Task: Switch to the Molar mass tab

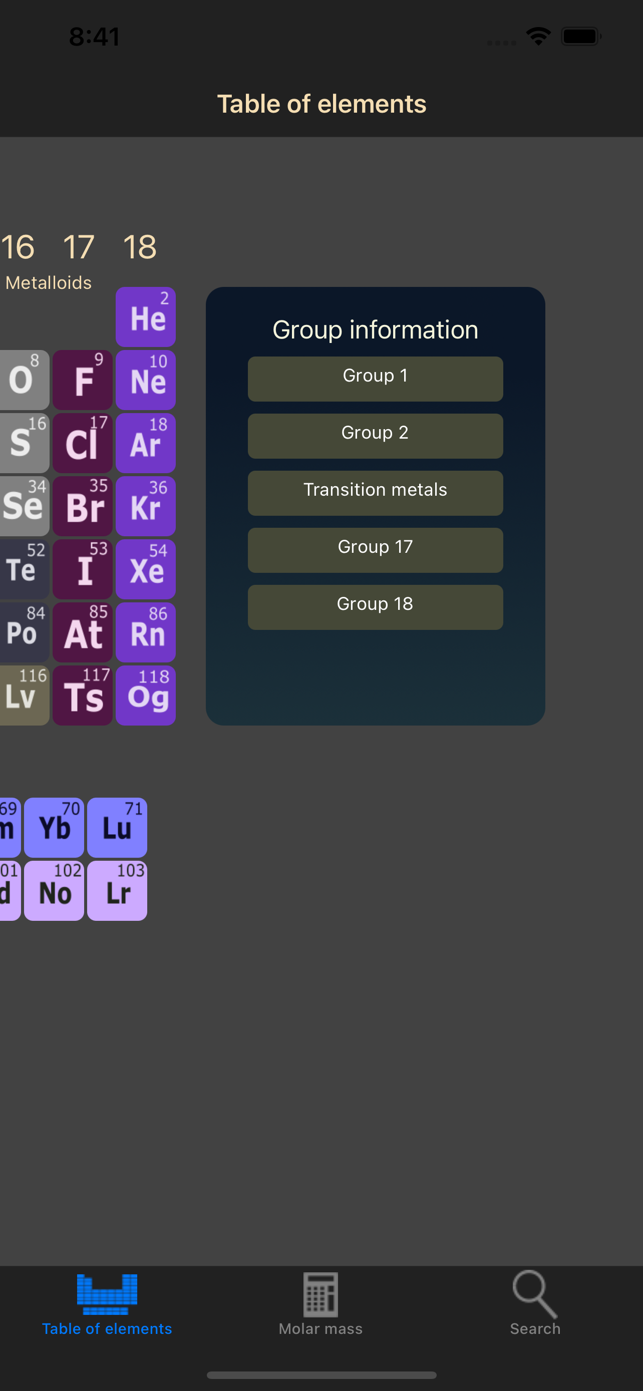Action: pyautogui.click(x=320, y=1303)
